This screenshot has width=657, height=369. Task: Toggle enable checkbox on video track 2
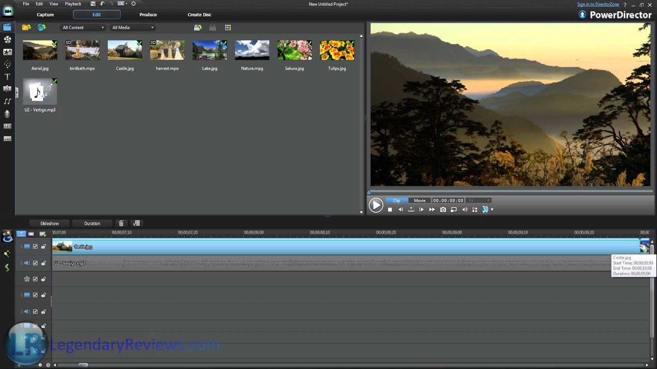[35, 295]
